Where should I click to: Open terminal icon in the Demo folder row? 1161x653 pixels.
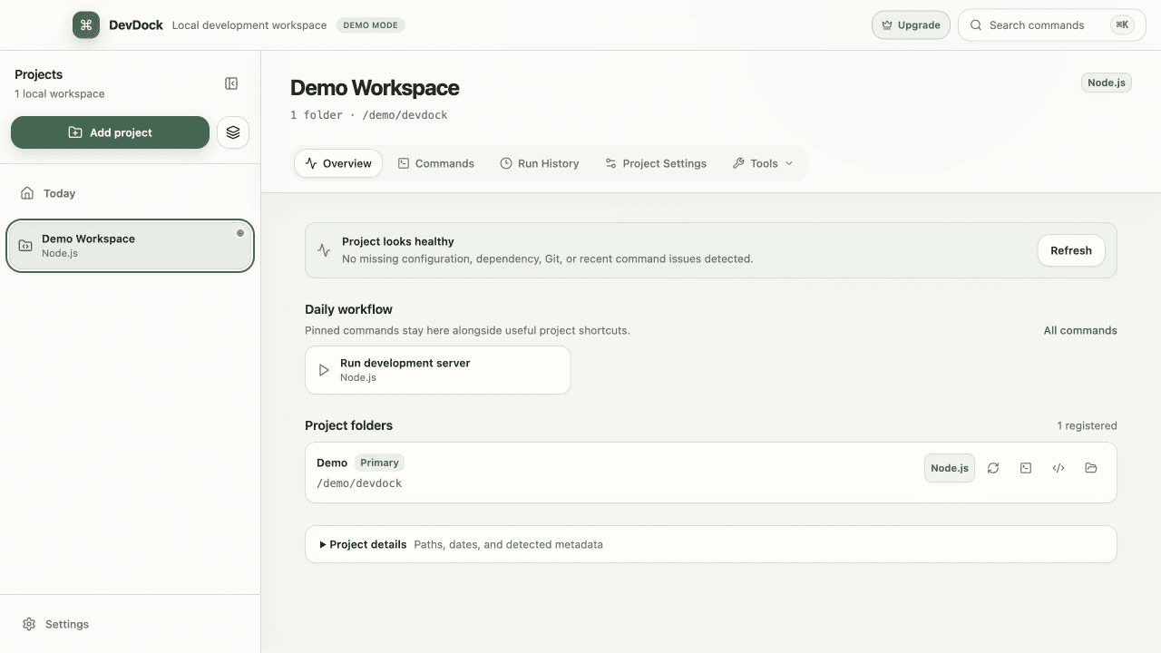[1026, 468]
